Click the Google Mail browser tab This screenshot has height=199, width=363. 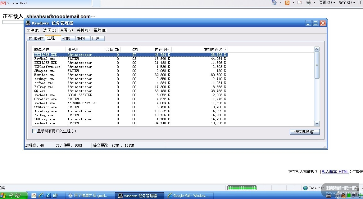[x=46, y=3]
